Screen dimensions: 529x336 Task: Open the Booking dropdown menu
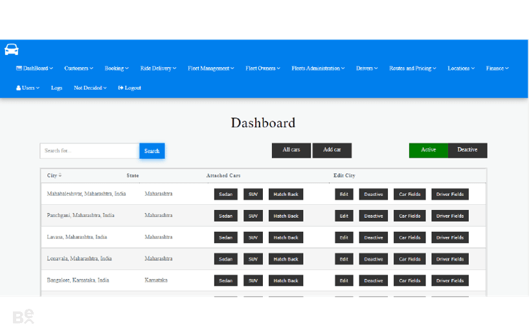click(117, 68)
